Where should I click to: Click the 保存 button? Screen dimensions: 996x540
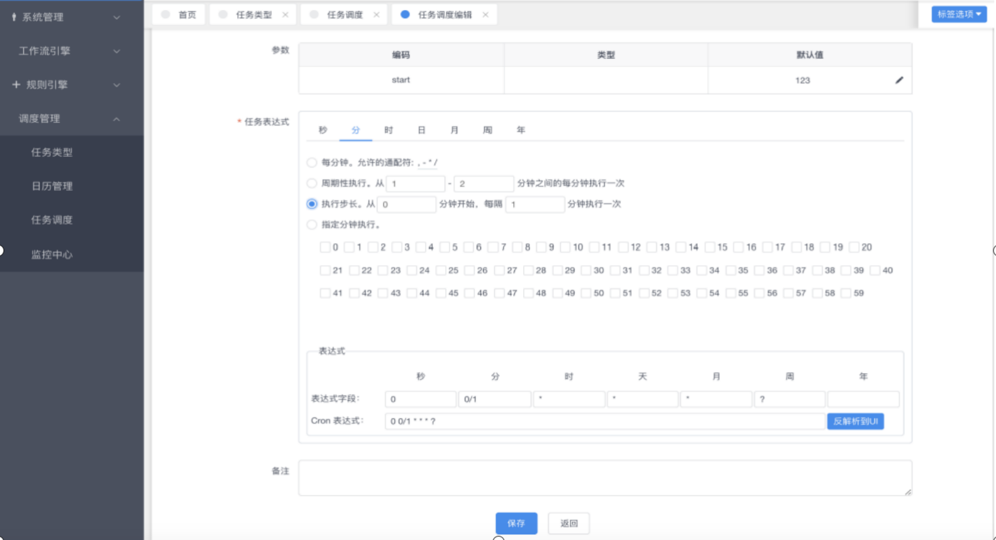(x=516, y=523)
